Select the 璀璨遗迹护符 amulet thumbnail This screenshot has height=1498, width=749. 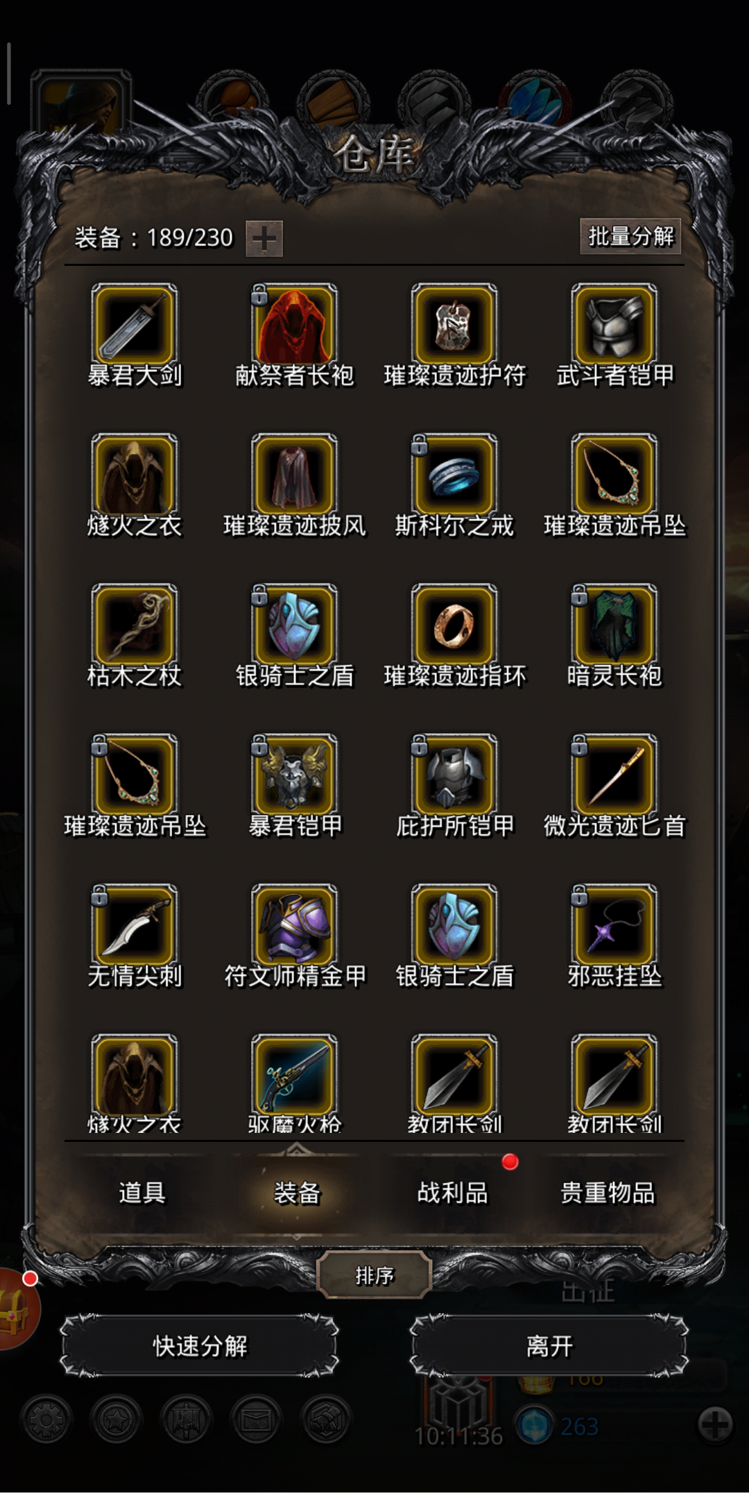tap(454, 325)
